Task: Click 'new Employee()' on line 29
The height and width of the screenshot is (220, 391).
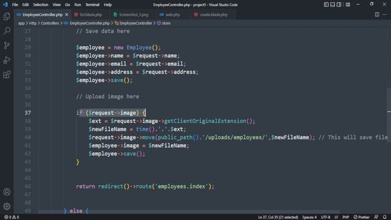Action: (x=136, y=48)
